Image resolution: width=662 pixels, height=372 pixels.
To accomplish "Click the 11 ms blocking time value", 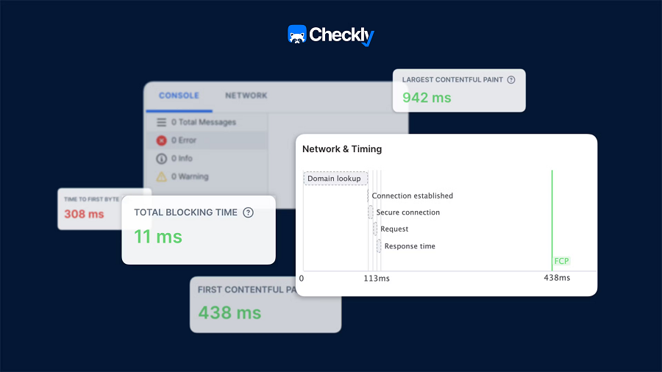I will [x=158, y=237].
